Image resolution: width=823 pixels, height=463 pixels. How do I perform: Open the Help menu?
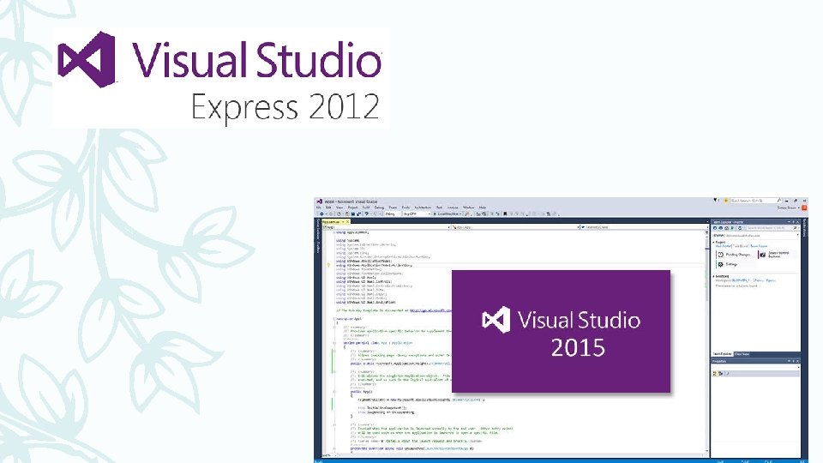pyautogui.click(x=483, y=207)
